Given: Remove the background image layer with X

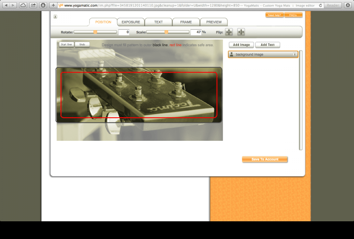Looking at the screenshot, I should tap(295, 54).
